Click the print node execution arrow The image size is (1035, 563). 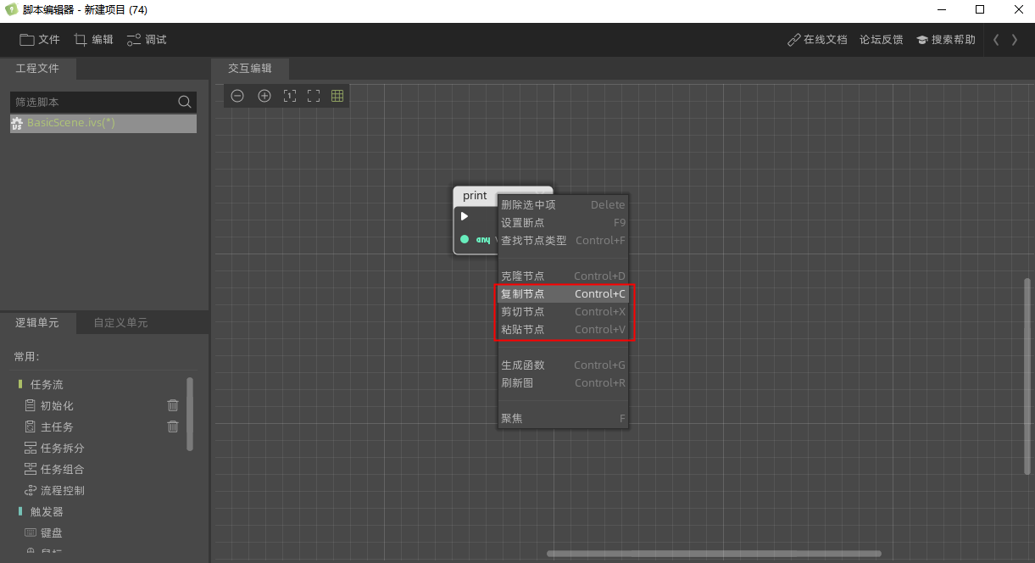pyautogui.click(x=465, y=217)
